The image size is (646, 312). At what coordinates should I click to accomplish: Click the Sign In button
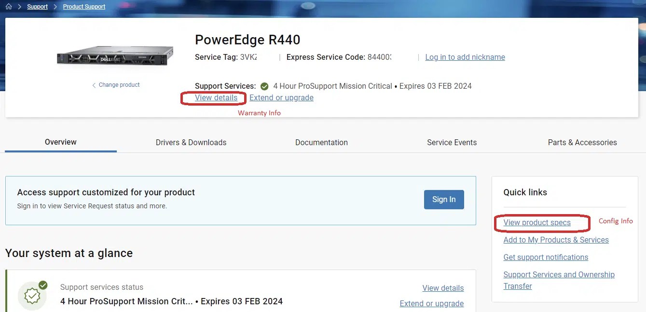pos(443,199)
